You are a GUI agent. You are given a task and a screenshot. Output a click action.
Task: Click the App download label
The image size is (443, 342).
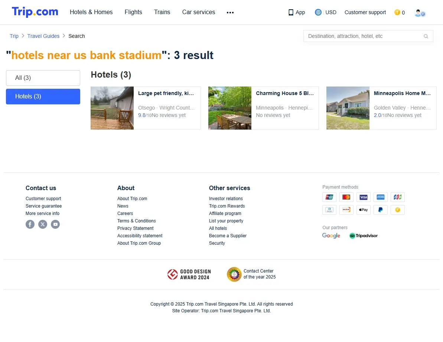(300, 12)
